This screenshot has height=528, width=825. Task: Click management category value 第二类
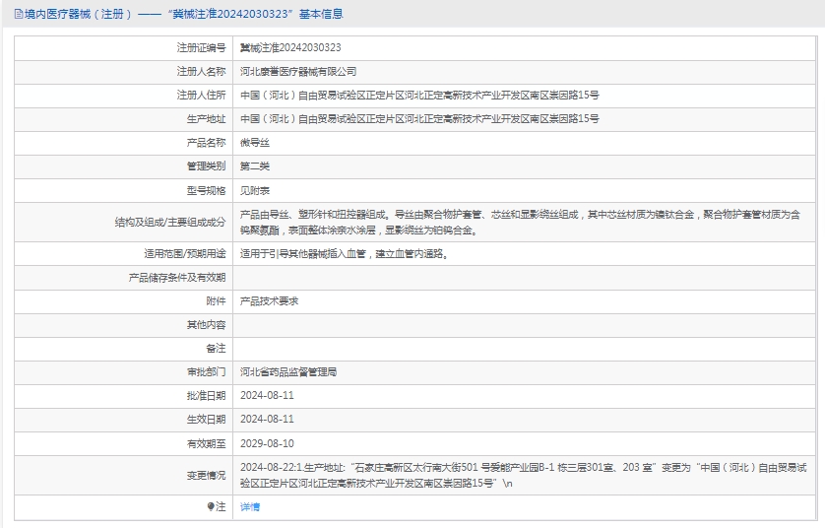pyautogui.click(x=256, y=165)
